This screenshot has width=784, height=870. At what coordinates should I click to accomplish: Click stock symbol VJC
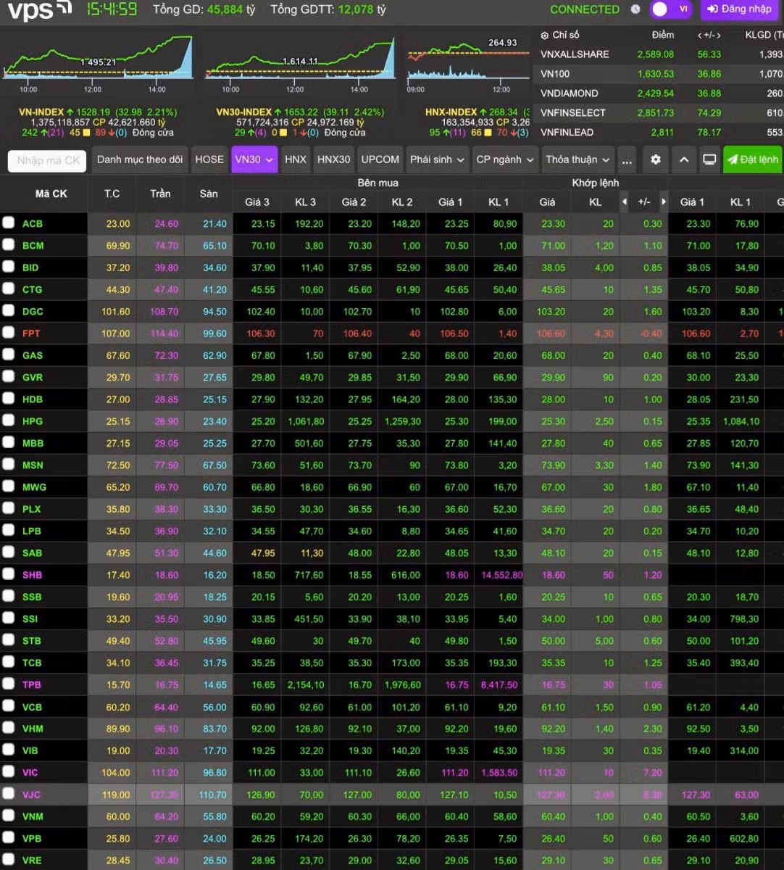coord(31,795)
